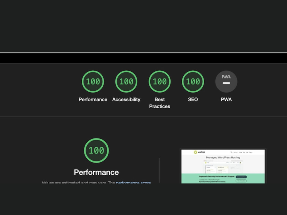This screenshot has height=215, width=287.
Task: Click the Performance score gauge in summary row
Action: click(93, 81)
